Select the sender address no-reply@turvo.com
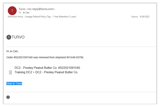 coord(41,9)
